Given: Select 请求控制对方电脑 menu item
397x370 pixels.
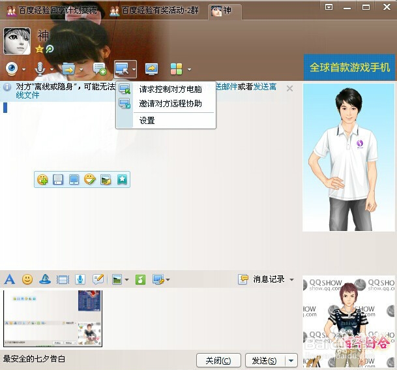Looking at the screenshot, I should pos(166,89).
